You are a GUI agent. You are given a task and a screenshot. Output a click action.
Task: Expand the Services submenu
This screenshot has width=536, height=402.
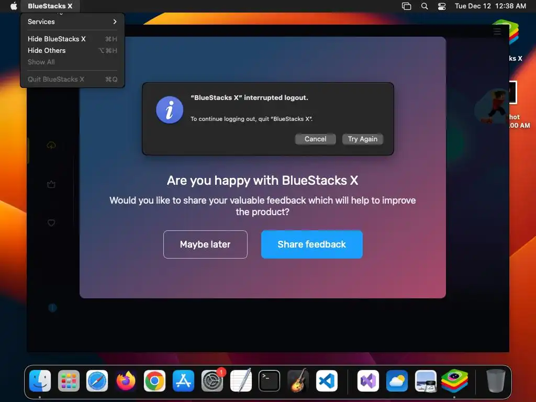(x=72, y=21)
